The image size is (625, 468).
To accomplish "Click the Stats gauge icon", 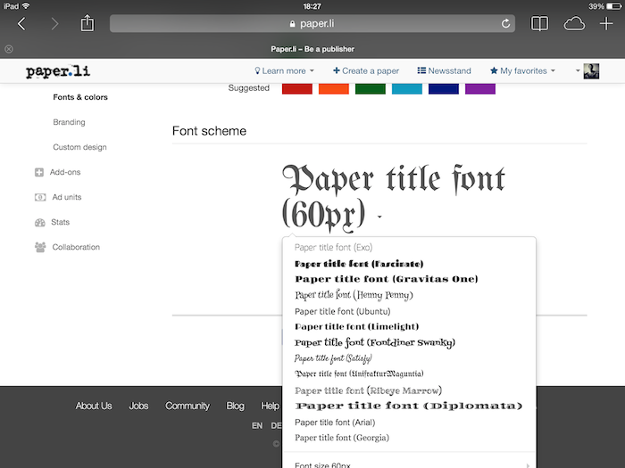I will [x=40, y=223].
